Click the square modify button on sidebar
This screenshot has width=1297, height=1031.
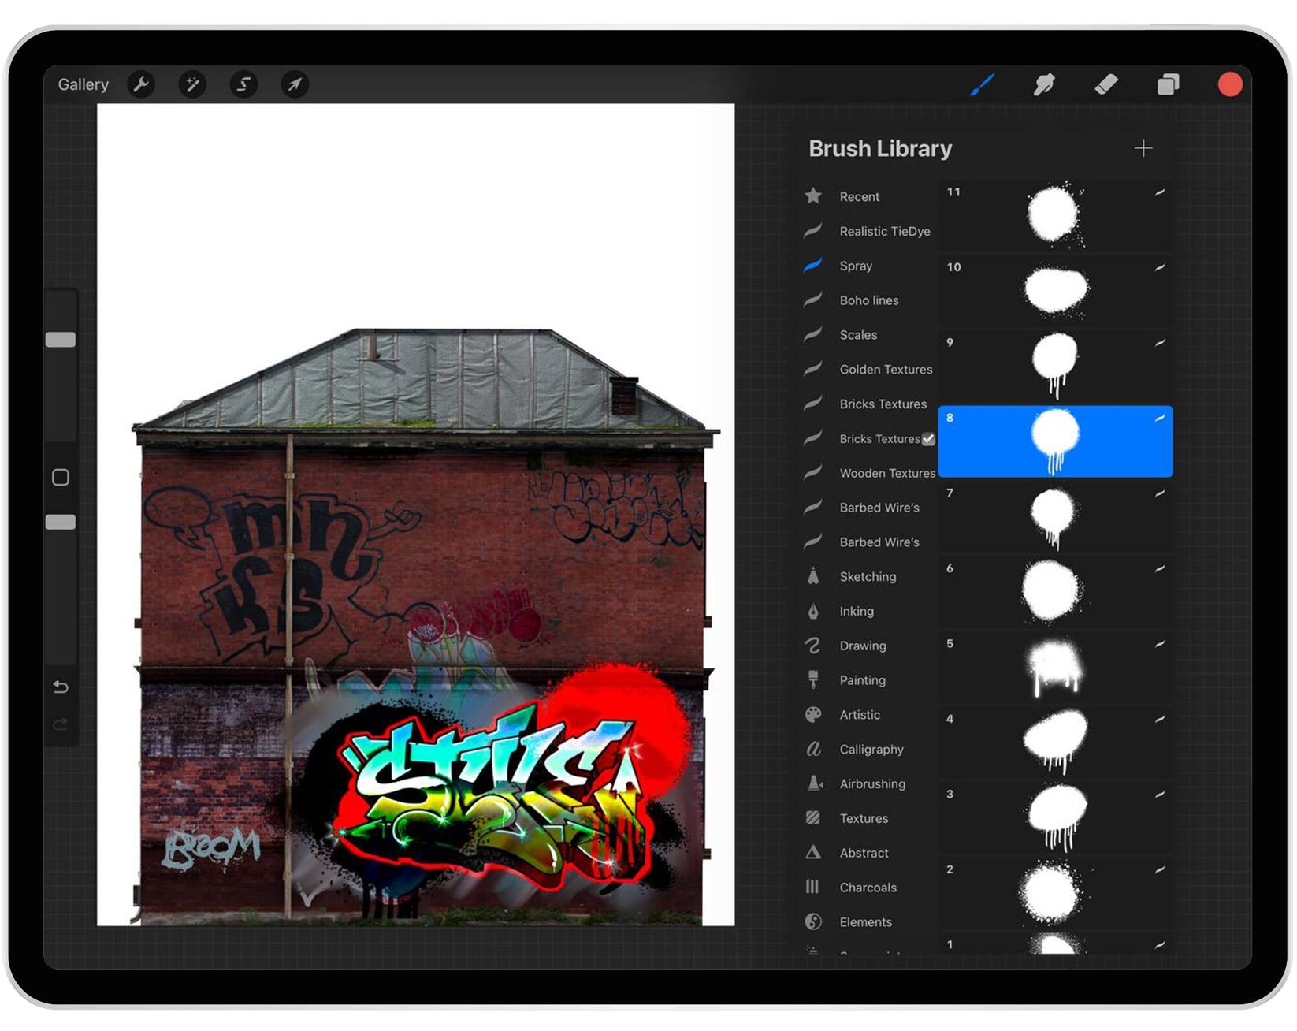(x=61, y=478)
